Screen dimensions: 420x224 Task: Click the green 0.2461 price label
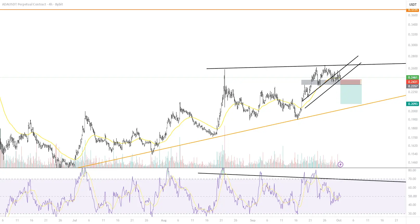413,77
